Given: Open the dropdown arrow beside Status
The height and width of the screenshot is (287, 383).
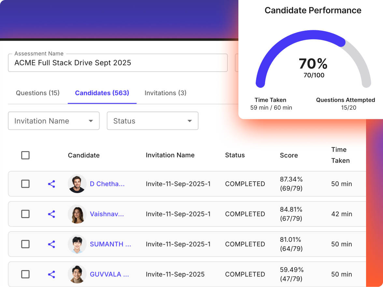Looking at the screenshot, I should point(190,121).
